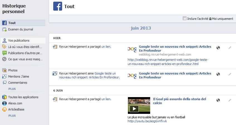Open Mentions J'aime filter
The image size is (236, 125).
[18, 76]
